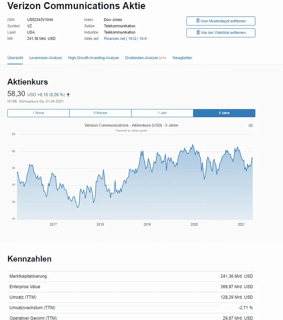Click the header MK value 241,36 Mrd. USD

pyautogui.click(x=41, y=39)
